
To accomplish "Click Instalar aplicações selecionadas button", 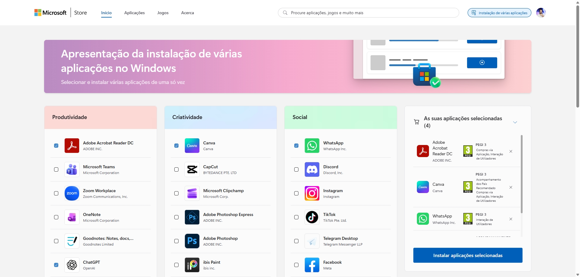I will point(467,255).
